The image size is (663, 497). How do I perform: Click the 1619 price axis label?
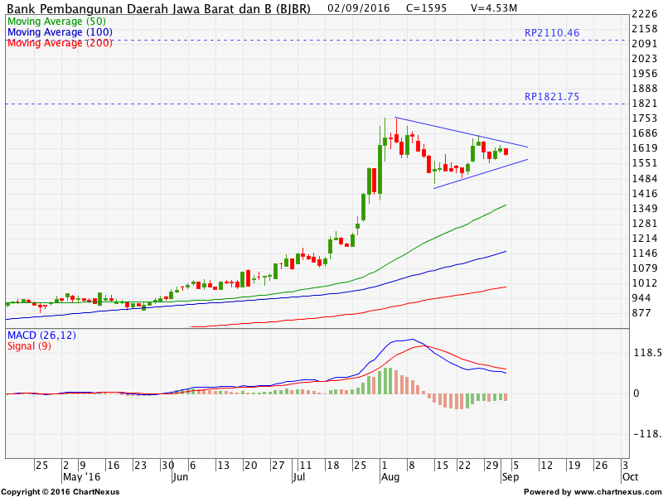(x=645, y=148)
